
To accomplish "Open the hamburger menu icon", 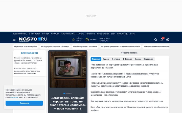I will point(14,40).
